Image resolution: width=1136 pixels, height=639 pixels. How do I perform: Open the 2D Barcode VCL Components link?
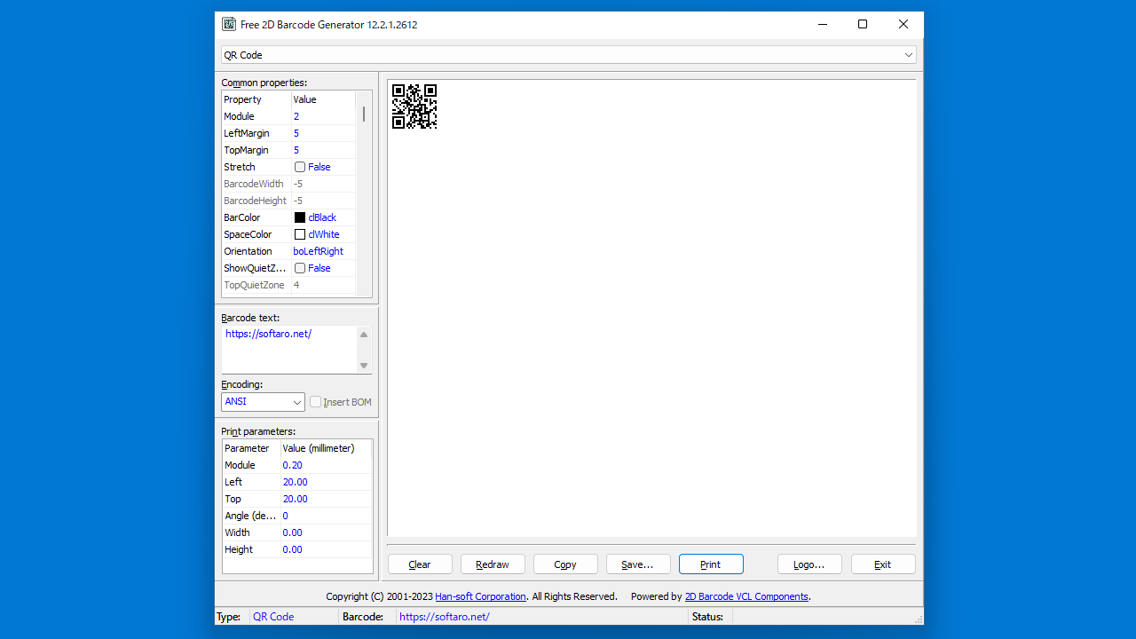[746, 596]
